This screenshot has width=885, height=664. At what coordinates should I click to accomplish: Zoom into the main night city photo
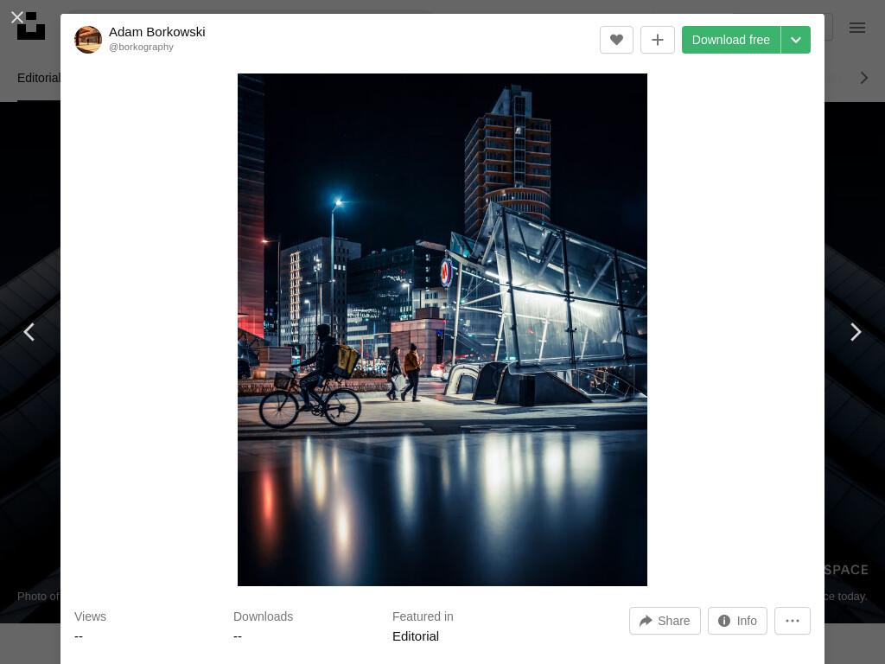point(442,329)
